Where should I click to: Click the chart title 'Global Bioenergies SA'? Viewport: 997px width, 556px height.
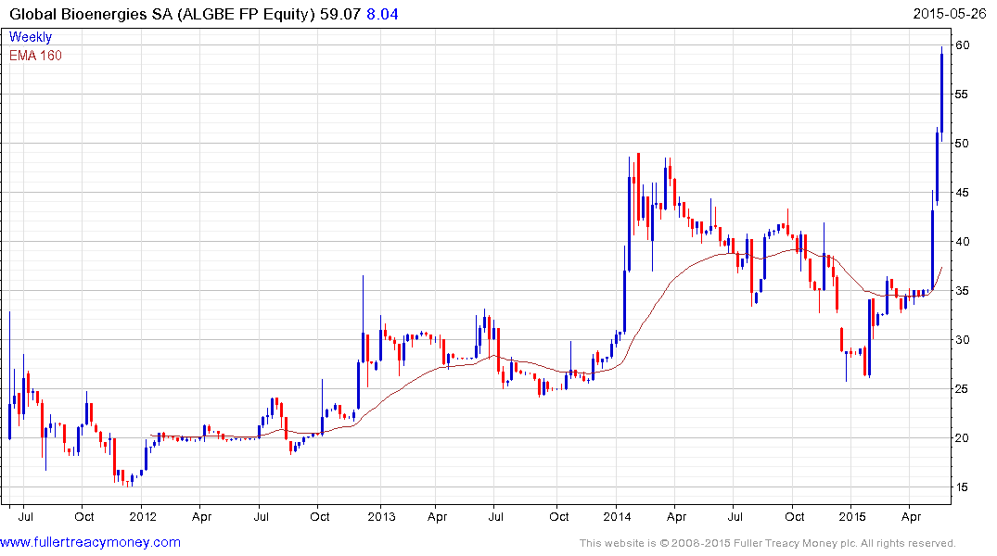pos(91,14)
